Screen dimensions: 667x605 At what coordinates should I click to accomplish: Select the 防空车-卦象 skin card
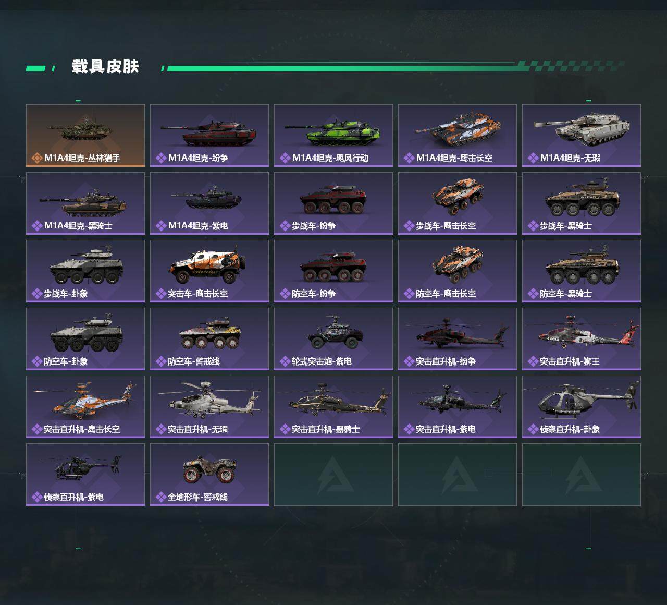85,339
